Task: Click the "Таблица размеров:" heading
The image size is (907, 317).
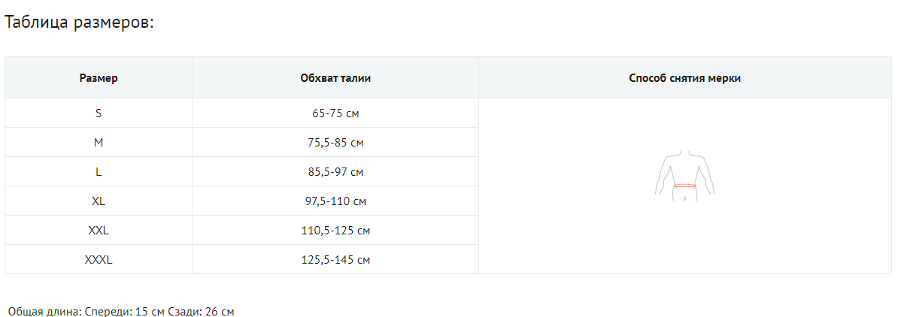Action: (79, 23)
